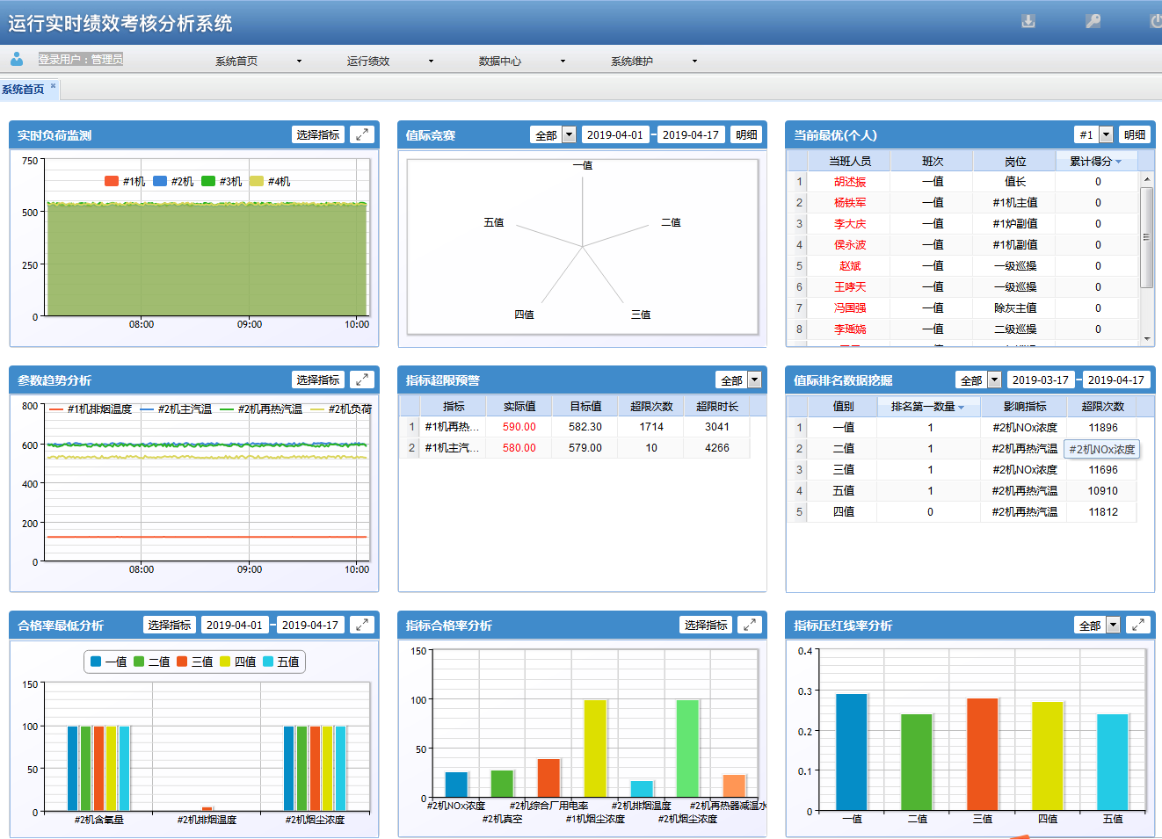Click the user avatar icon
1162x839 pixels.
17,59
